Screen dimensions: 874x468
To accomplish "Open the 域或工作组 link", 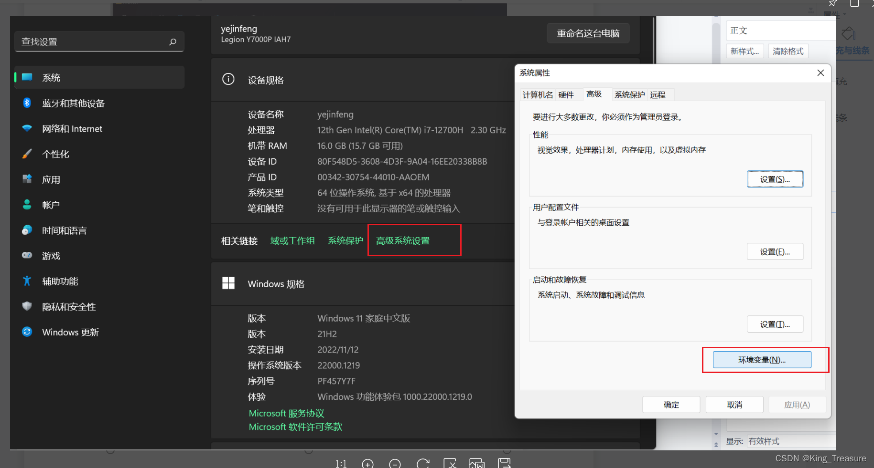I will [292, 241].
